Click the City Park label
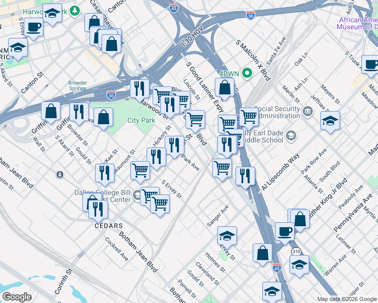This screenshot has height=303, width=378. coord(141,120)
